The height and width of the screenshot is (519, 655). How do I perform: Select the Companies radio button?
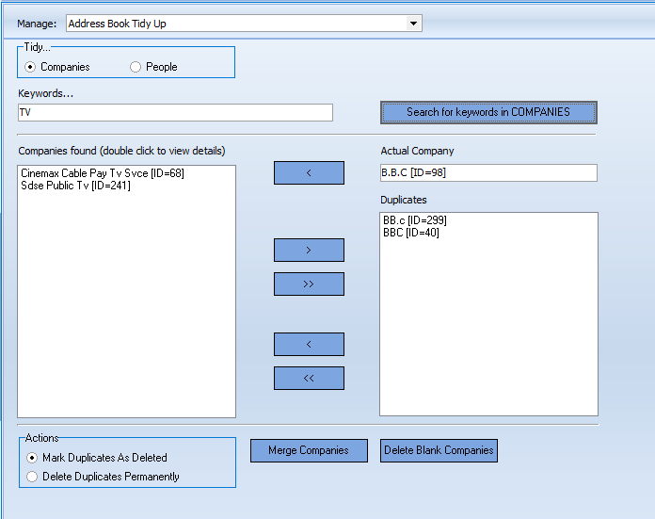click(31, 67)
